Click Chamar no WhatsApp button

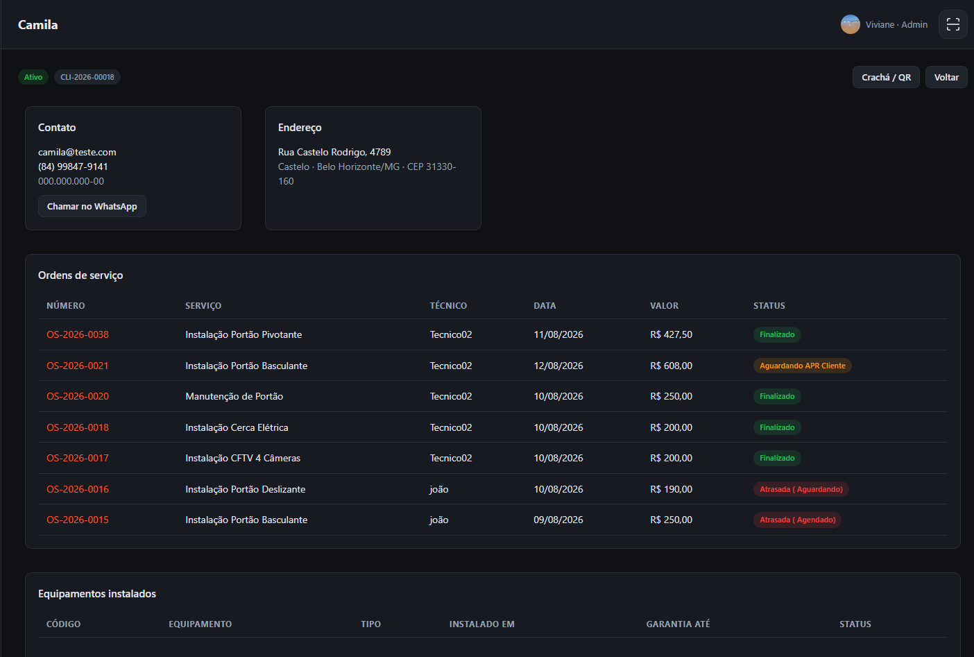(x=92, y=206)
